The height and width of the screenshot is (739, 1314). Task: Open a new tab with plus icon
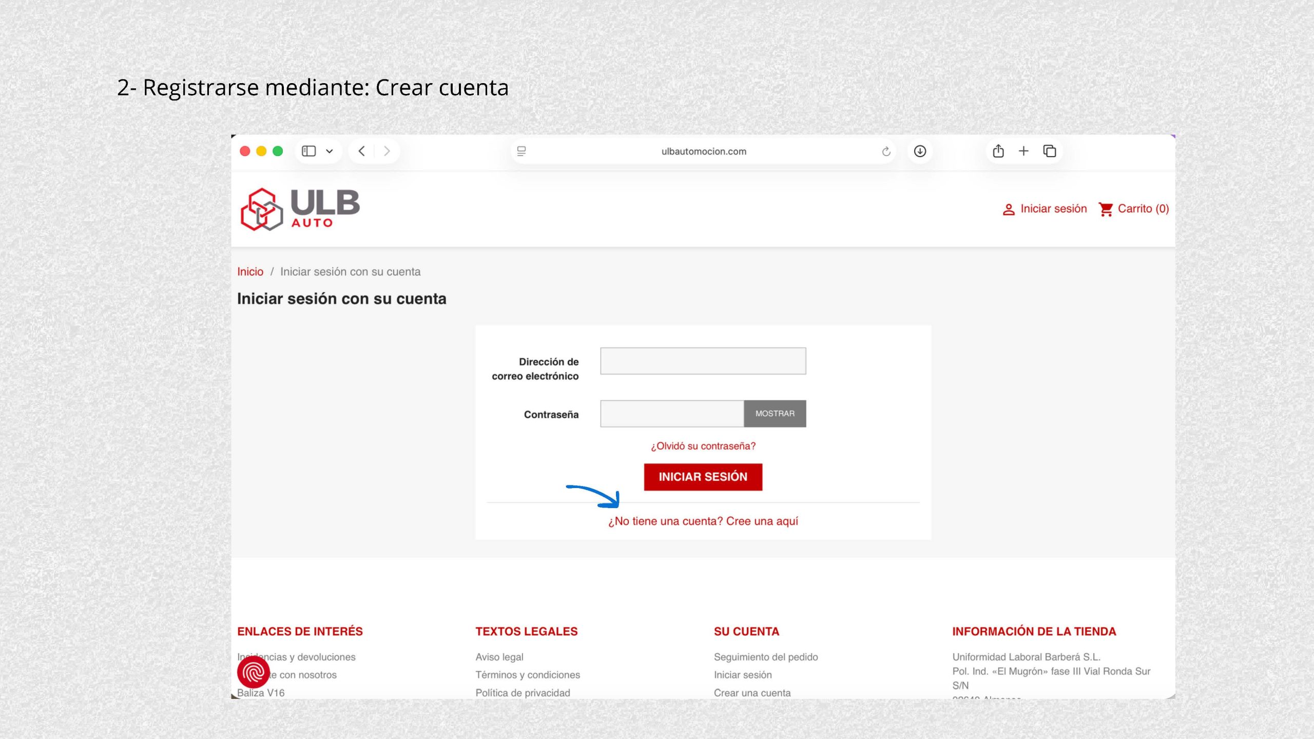coord(1023,151)
